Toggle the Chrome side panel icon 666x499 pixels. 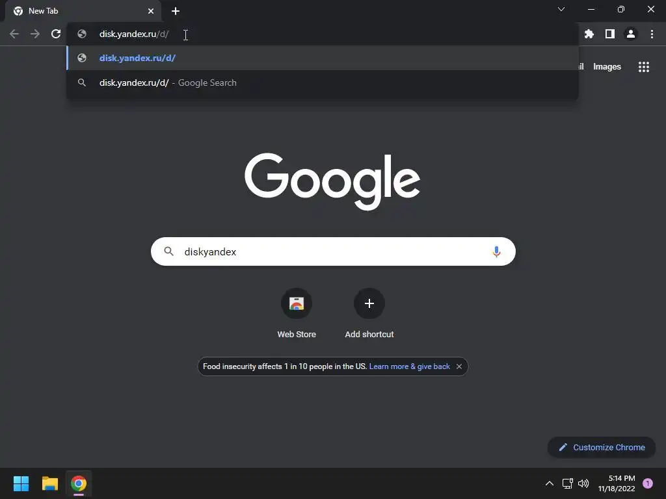610,34
